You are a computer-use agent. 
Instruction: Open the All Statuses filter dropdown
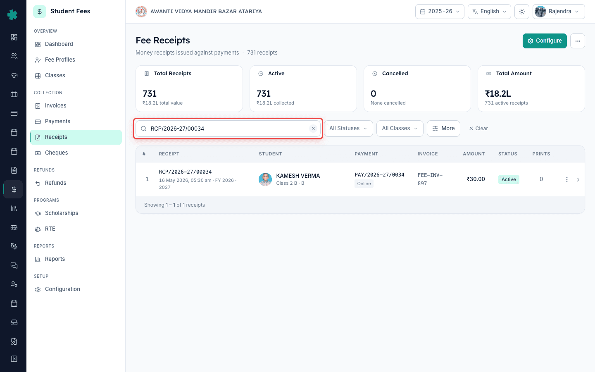[348, 129]
